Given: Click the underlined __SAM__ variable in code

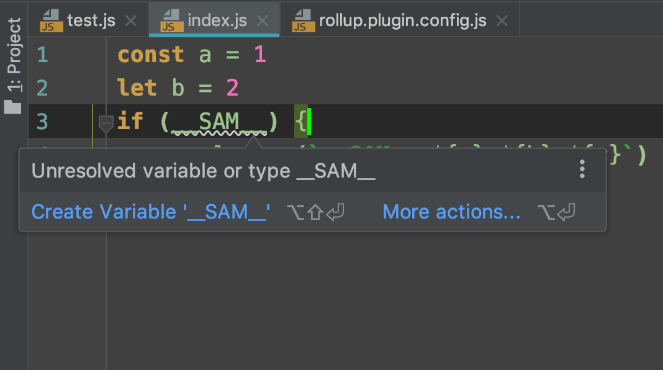Looking at the screenshot, I should (219, 121).
